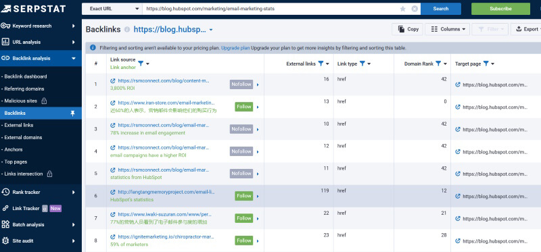
Task: Click the Copy button
Action: (x=407, y=29)
